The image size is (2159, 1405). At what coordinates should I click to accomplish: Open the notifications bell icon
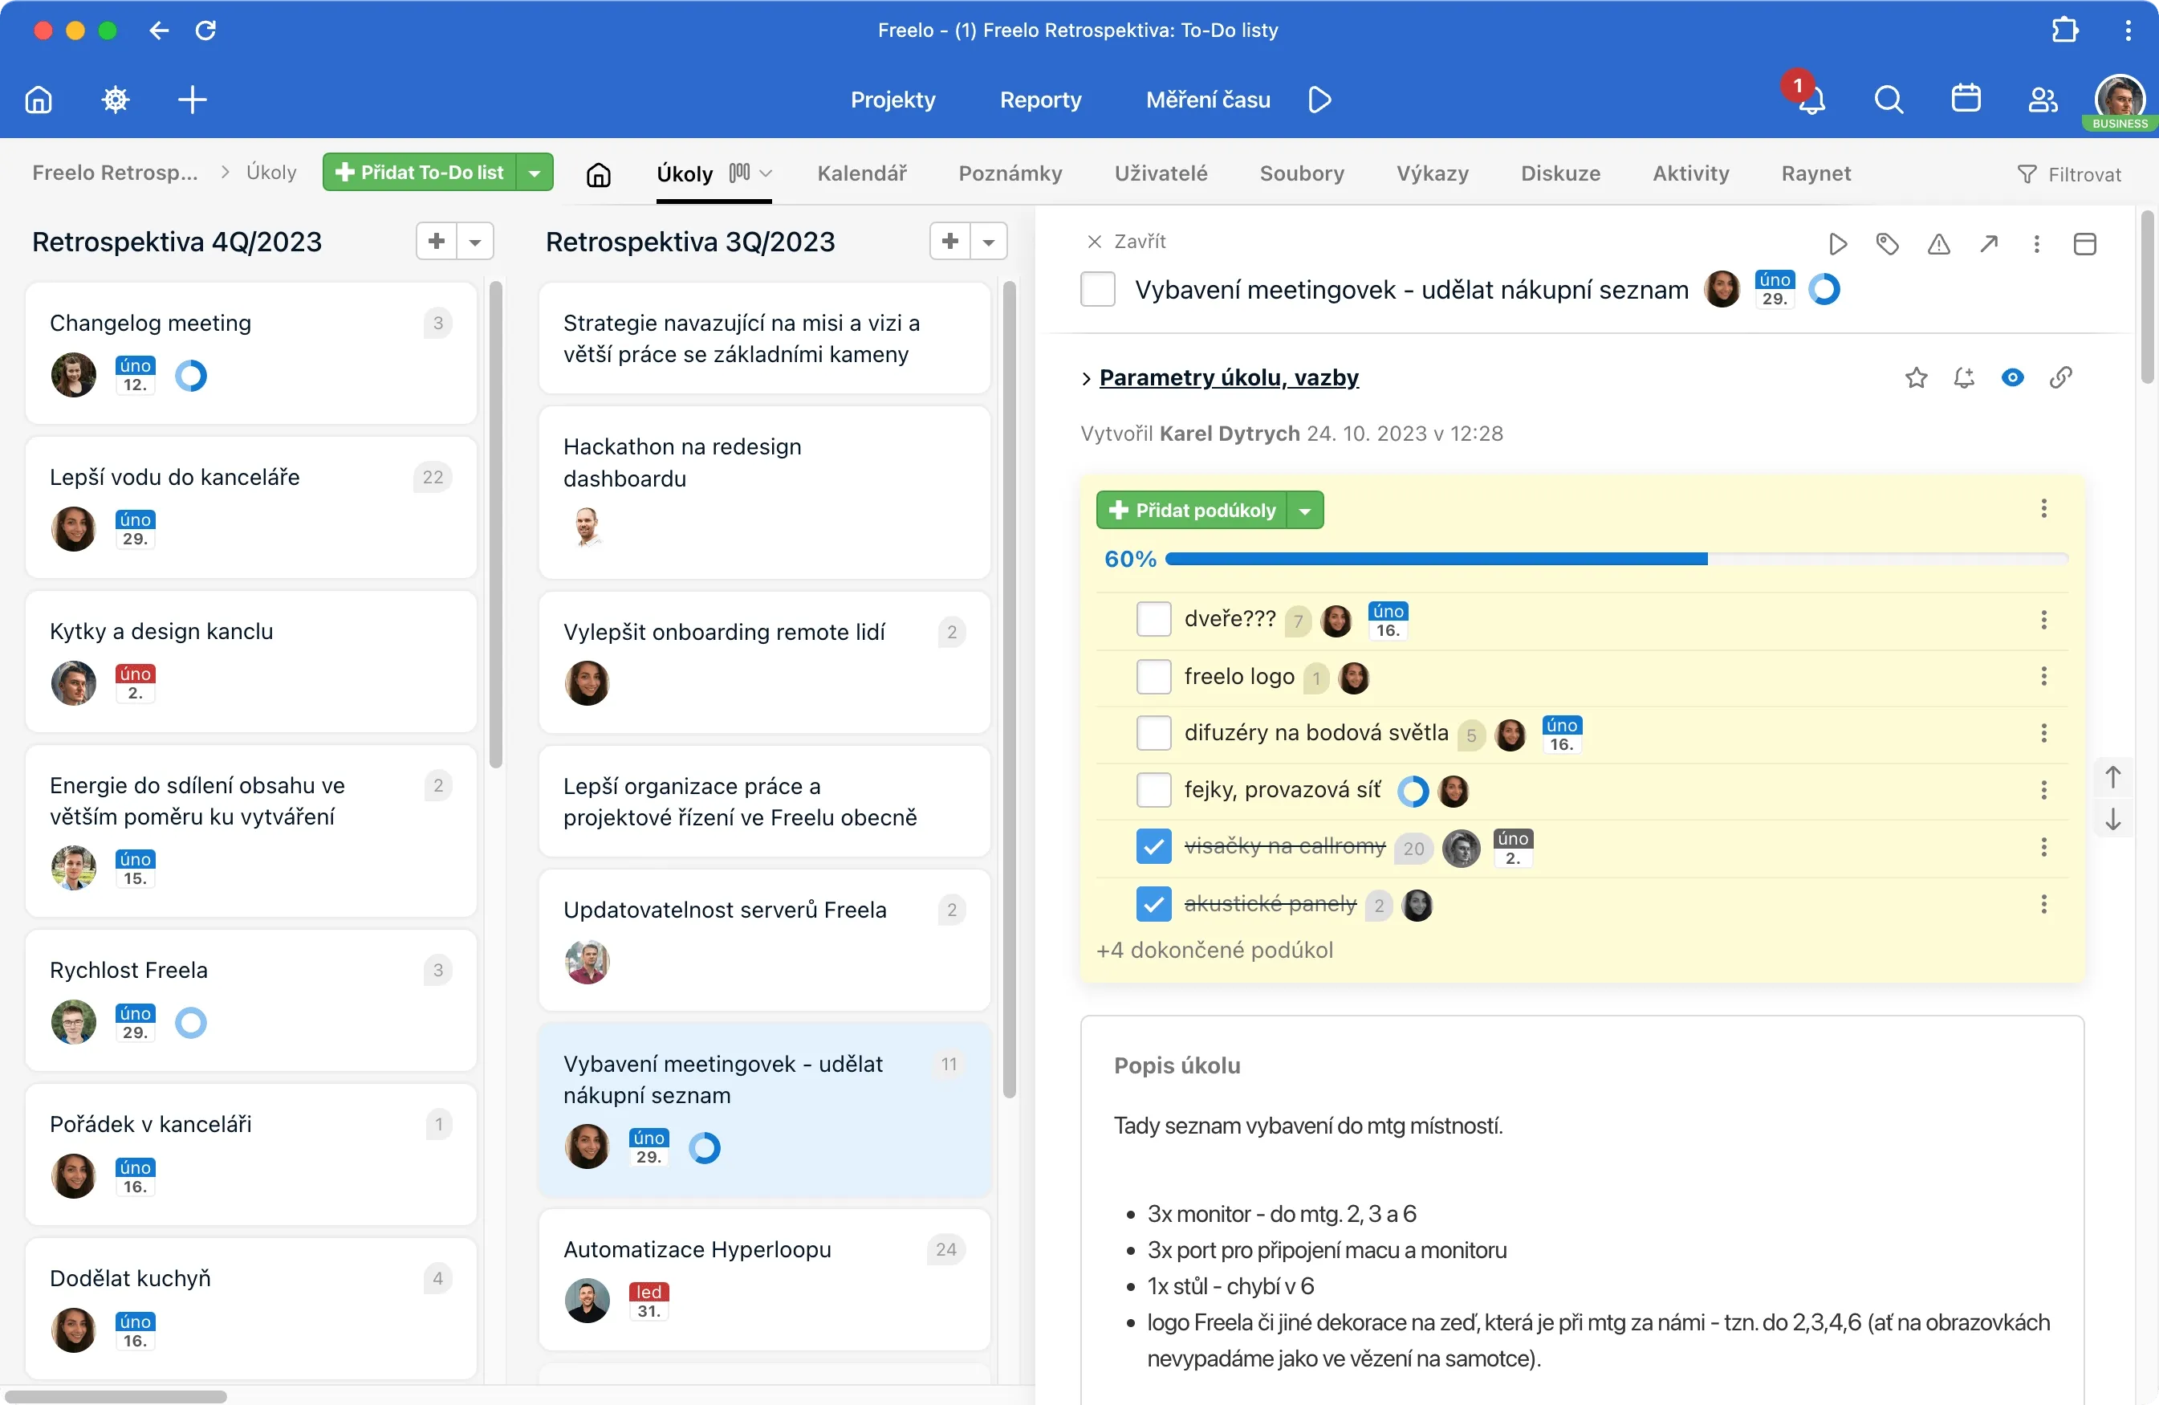1811,100
